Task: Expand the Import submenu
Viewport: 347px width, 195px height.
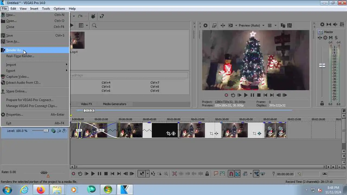Action: pos(35,65)
